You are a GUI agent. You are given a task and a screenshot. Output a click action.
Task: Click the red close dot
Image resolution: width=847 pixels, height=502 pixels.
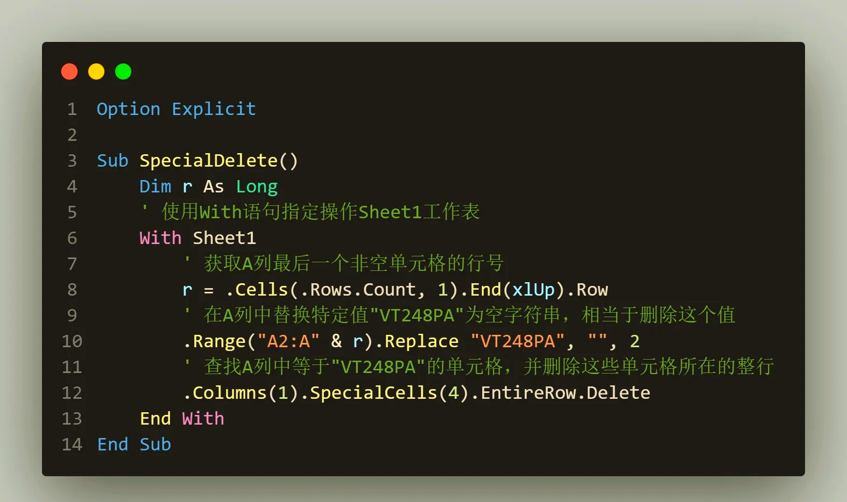(x=69, y=71)
